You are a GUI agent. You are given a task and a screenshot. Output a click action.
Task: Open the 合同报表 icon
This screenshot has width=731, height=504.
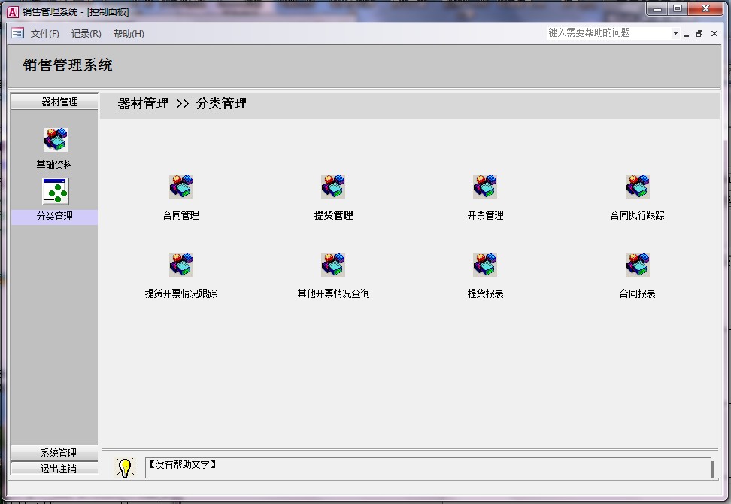(637, 265)
